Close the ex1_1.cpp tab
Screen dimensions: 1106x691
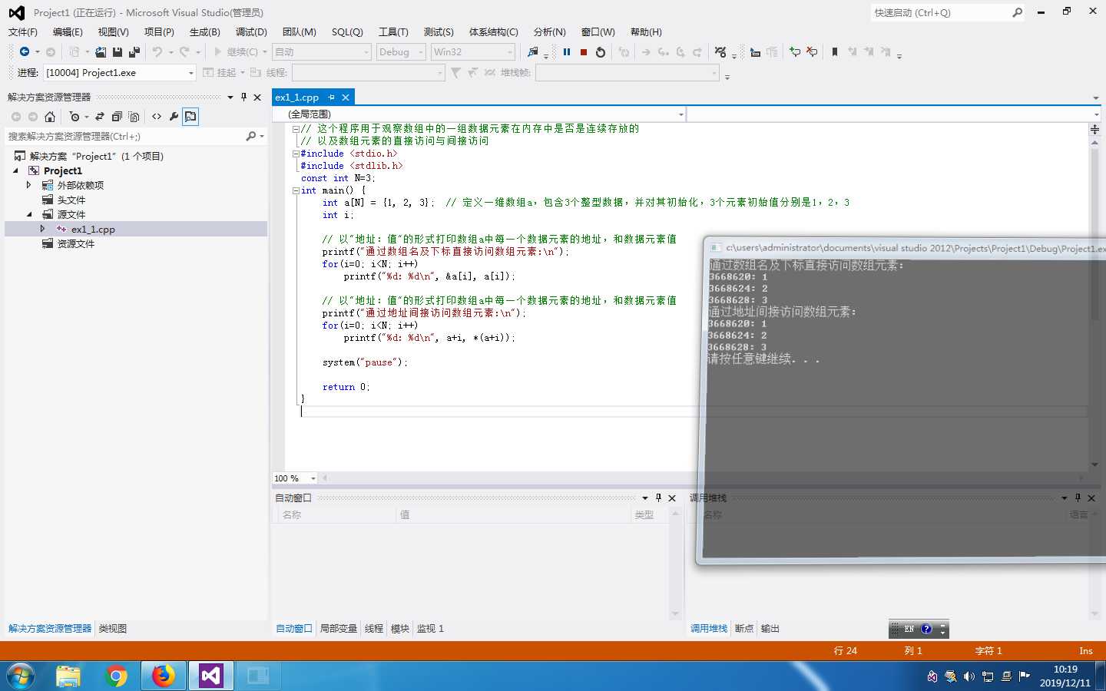[x=346, y=97]
